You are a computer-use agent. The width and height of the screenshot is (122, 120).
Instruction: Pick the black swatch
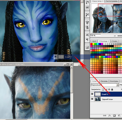[x=113, y=46]
